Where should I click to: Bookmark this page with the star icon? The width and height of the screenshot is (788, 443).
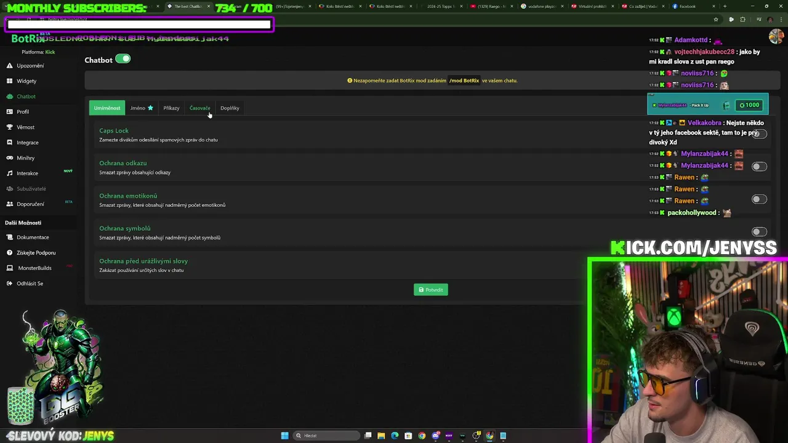[716, 20]
